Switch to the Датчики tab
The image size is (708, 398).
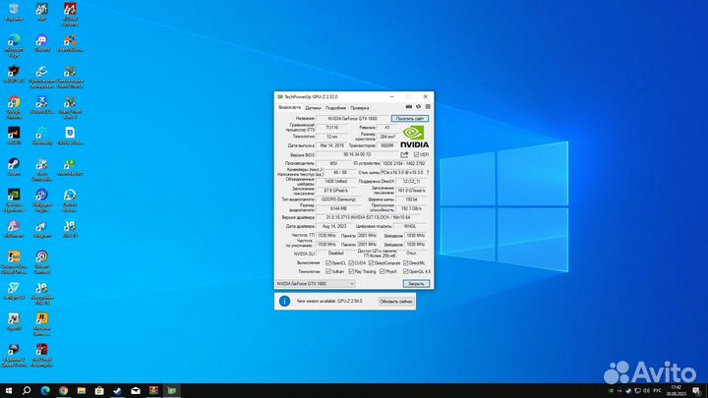(x=313, y=108)
